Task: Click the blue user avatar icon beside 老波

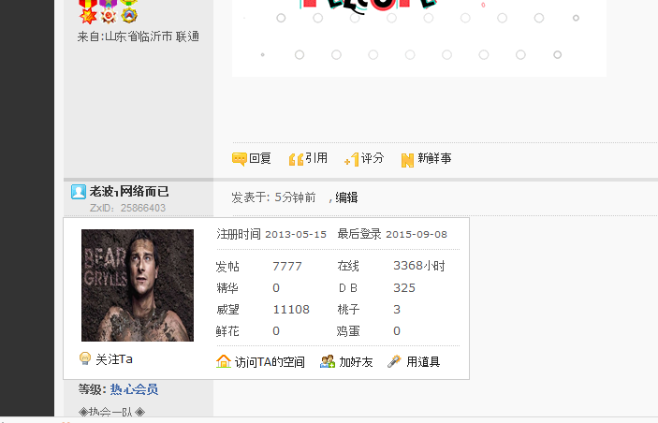Action: click(x=78, y=192)
